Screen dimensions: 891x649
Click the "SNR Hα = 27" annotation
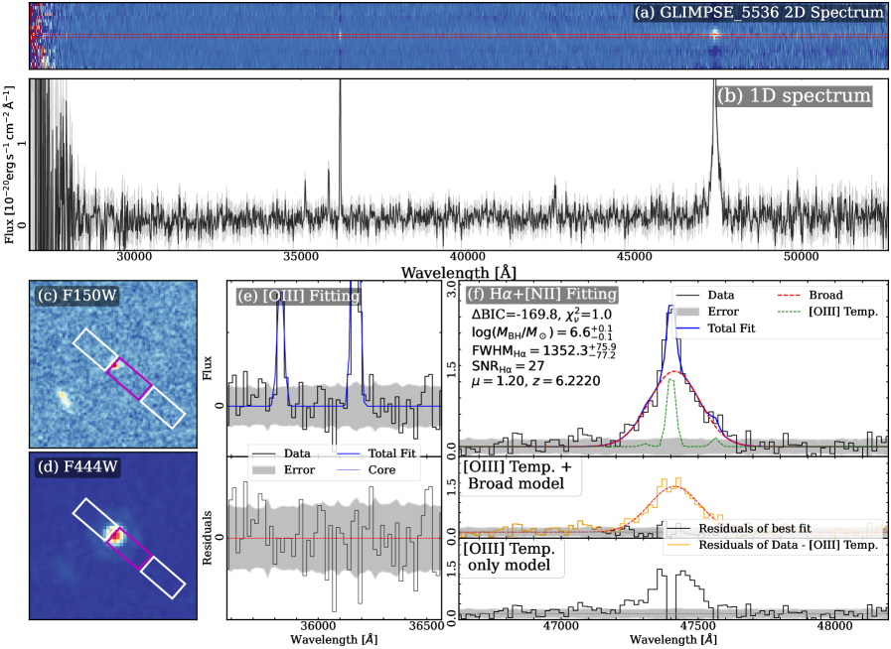tap(508, 366)
